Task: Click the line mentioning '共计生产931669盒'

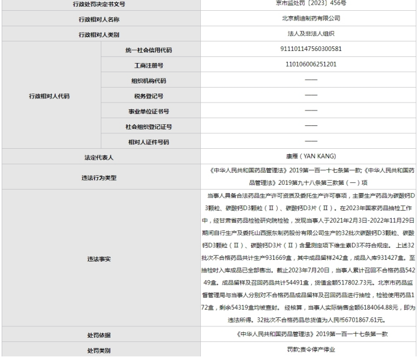Action: tap(308, 258)
